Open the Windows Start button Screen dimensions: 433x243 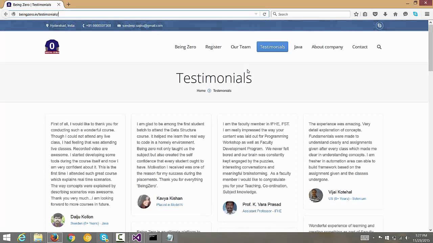click(7, 238)
